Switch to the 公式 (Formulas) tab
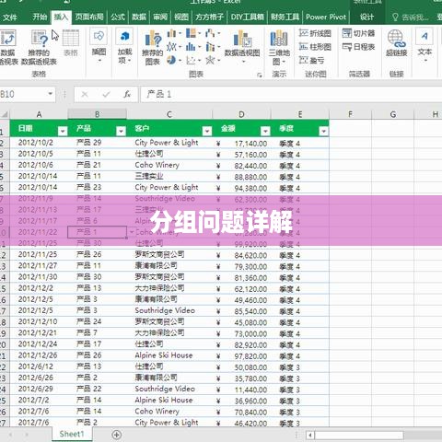442x442 pixels. point(118,17)
